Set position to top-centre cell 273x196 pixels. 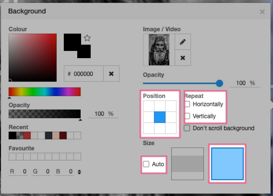pyautogui.click(x=160, y=106)
